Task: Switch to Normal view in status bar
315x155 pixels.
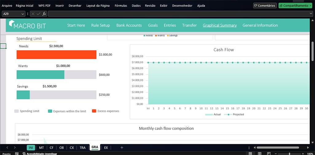Action: [x=250, y=153]
